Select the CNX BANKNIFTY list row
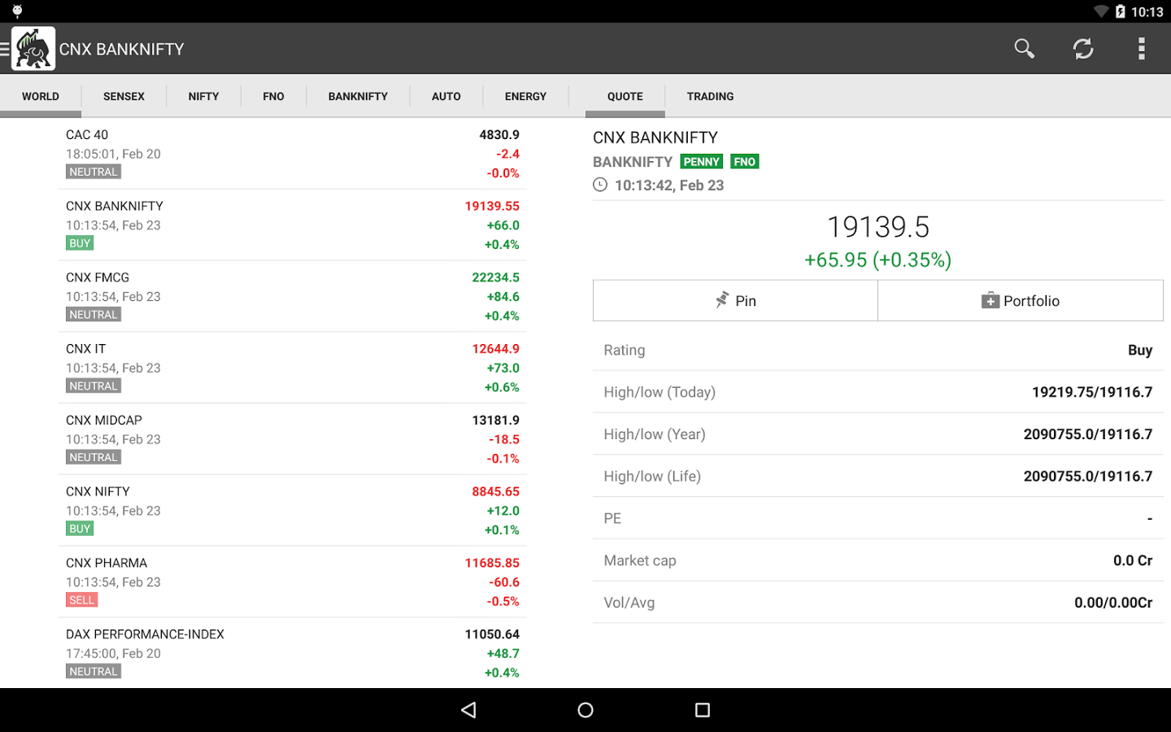Screen dimensions: 1171x732 click(x=293, y=224)
